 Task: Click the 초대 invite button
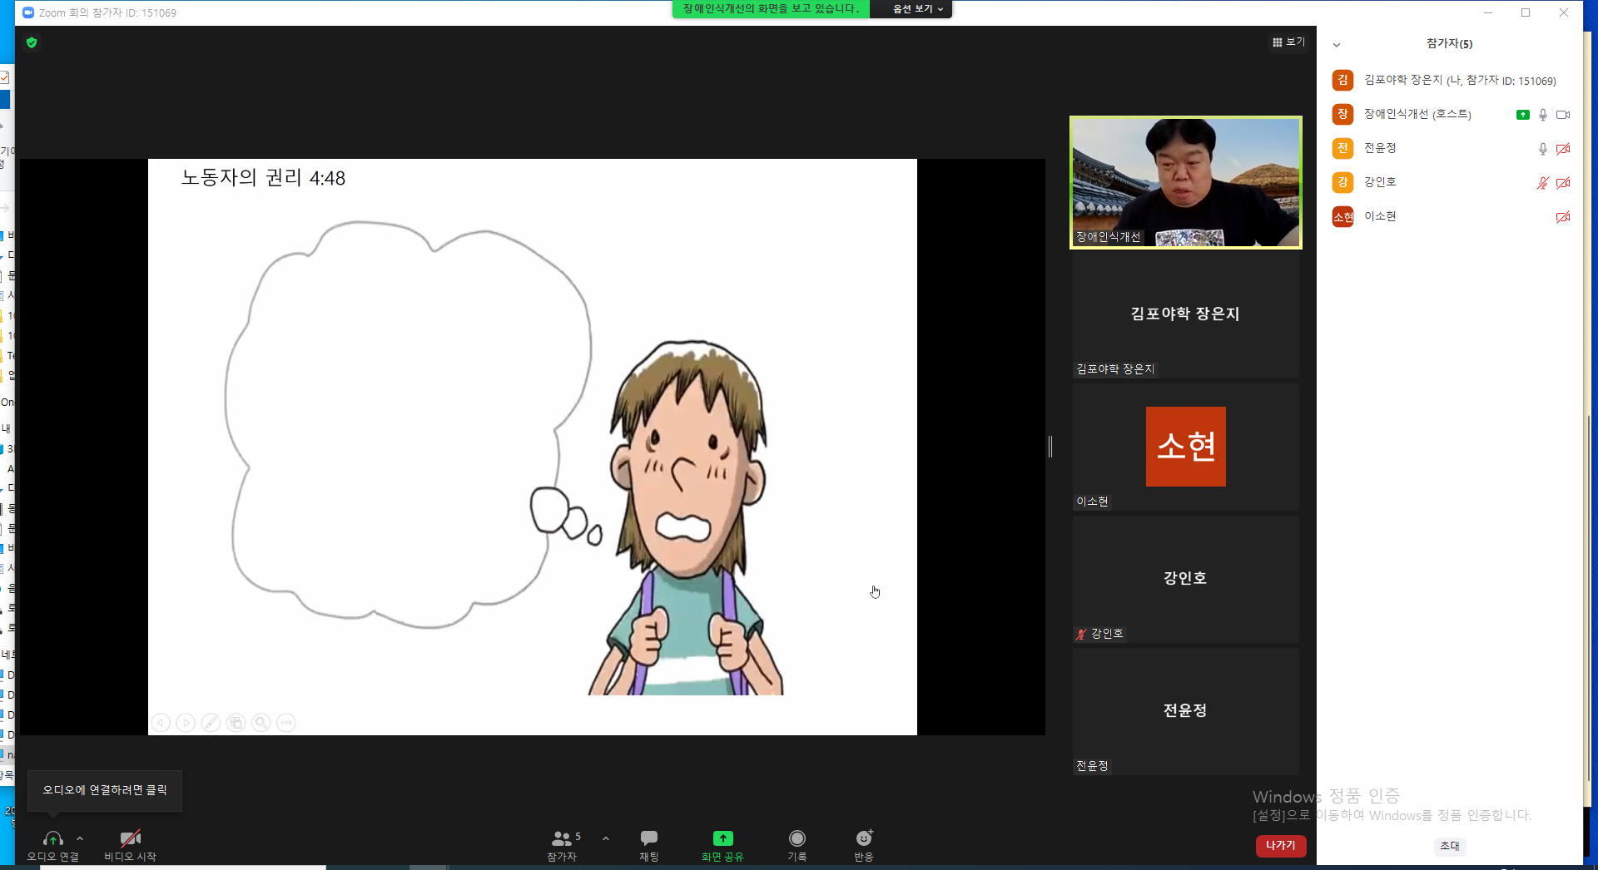(x=1450, y=846)
